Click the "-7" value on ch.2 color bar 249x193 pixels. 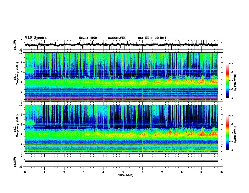pyautogui.click(x=232, y=150)
